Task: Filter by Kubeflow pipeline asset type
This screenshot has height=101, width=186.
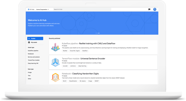Action: point(33,50)
